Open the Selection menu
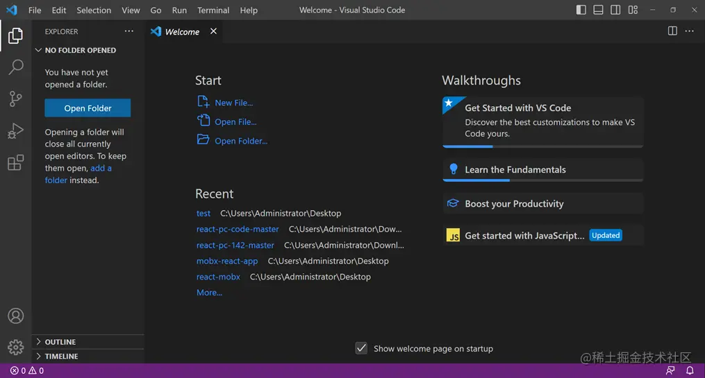This screenshot has width=705, height=378. [x=94, y=10]
